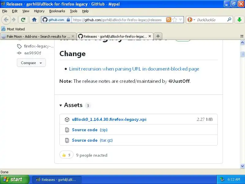Click the tag icon beside firefox-legacy

[19, 46]
